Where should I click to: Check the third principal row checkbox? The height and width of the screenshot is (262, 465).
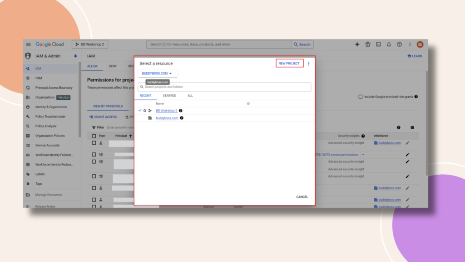coord(94,161)
